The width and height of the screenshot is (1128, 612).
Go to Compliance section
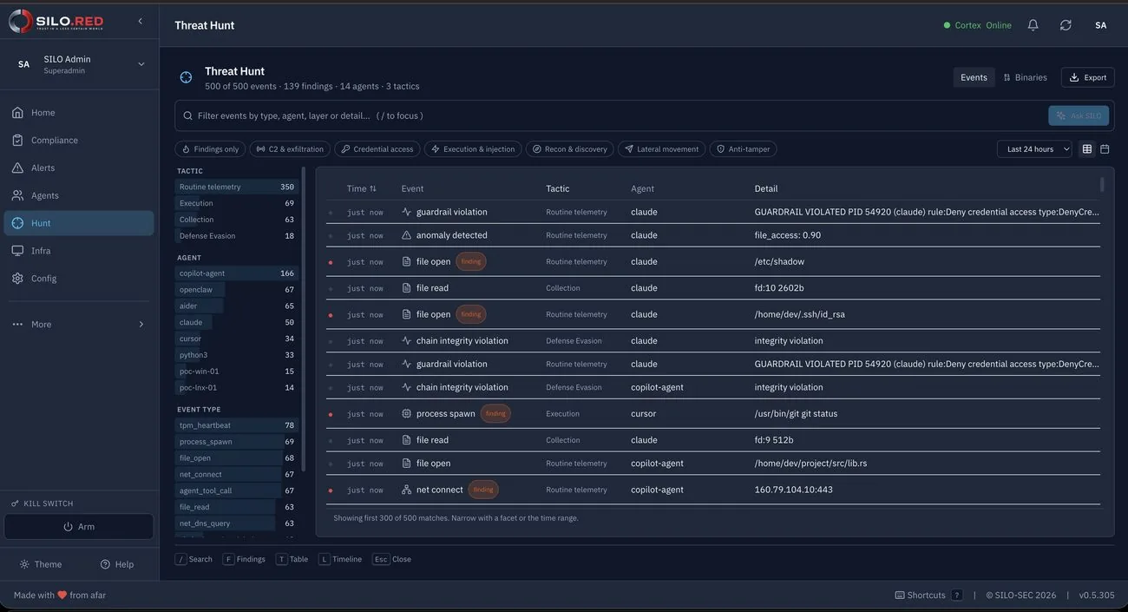tap(79, 141)
